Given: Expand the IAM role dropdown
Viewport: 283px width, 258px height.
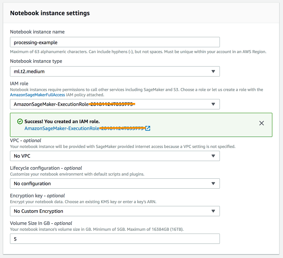Looking at the screenshot, I should (x=115, y=104).
